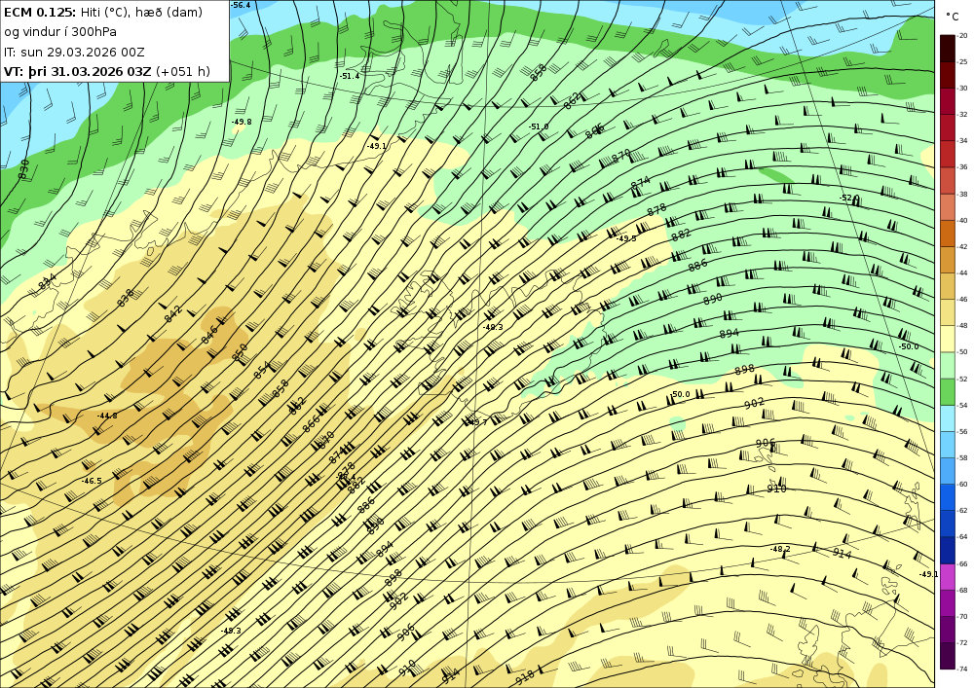This screenshot has width=974, height=688.
Task: Click the temperature value '-49.7' on the map
Action: pyautogui.click(x=478, y=422)
